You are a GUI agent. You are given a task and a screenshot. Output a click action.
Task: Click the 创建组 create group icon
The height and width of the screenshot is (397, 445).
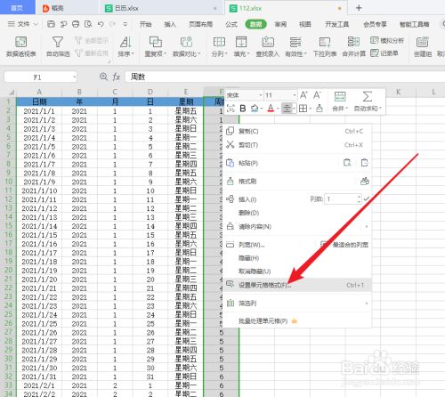coord(422,42)
